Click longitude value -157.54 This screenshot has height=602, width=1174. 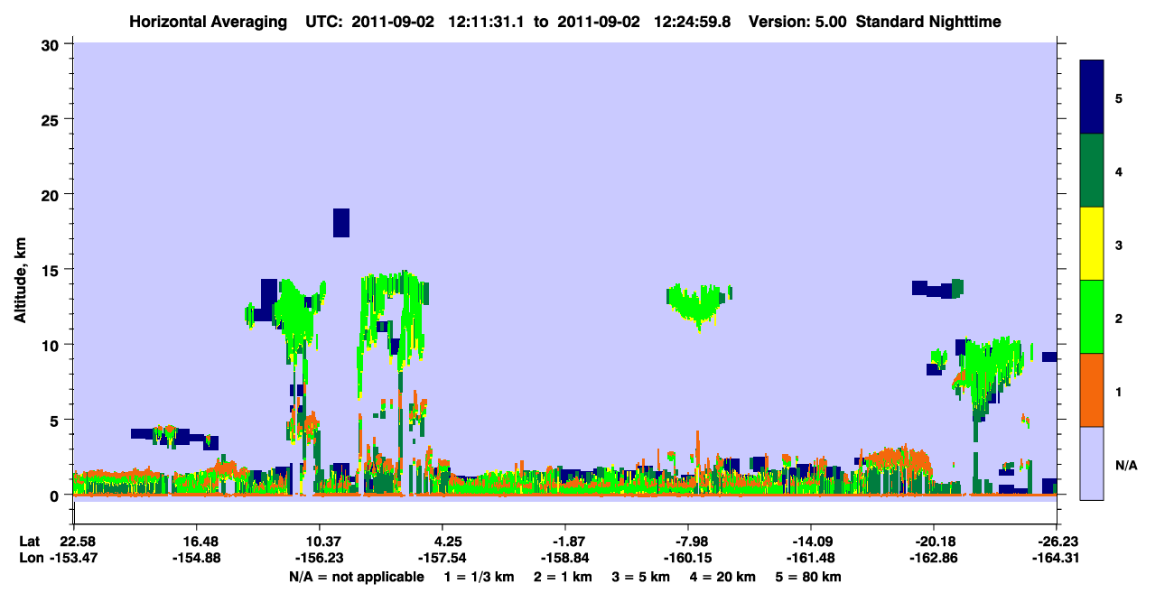click(x=443, y=559)
